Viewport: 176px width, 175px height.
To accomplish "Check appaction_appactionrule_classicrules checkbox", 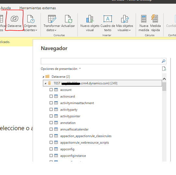I will 51,136.
